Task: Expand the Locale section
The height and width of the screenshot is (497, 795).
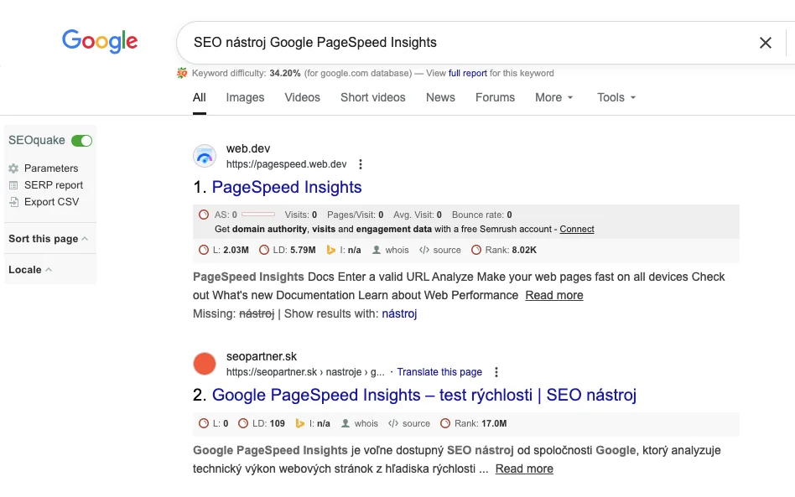Action: click(x=30, y=270)
